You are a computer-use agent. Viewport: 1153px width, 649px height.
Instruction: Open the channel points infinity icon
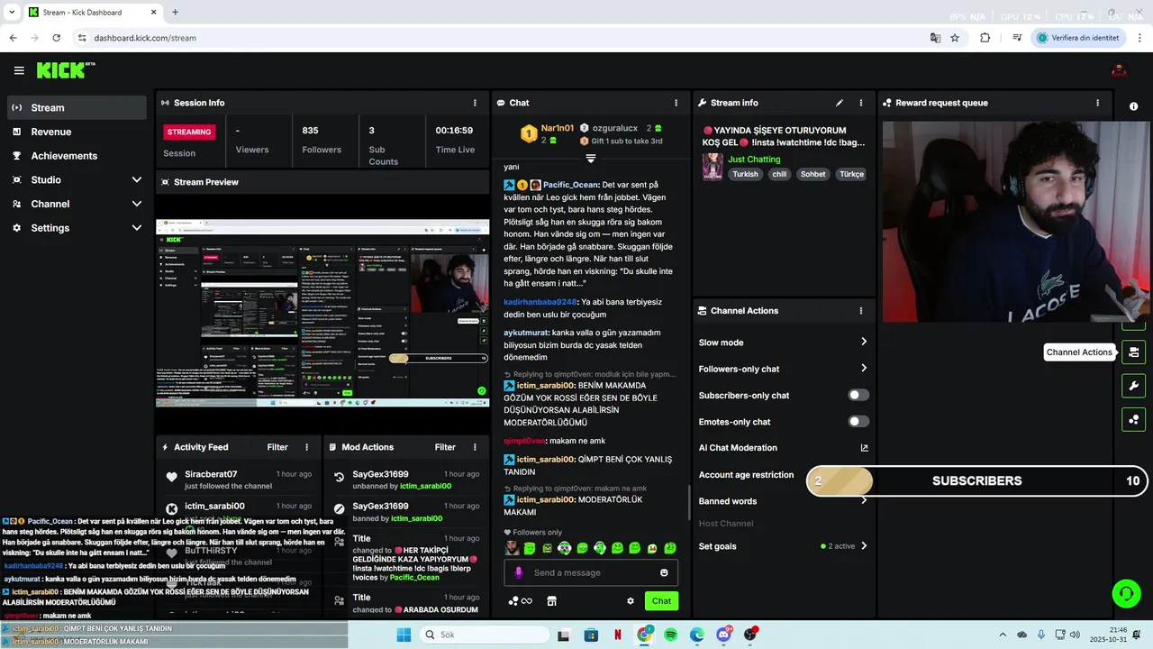click(x=520, y=601)
